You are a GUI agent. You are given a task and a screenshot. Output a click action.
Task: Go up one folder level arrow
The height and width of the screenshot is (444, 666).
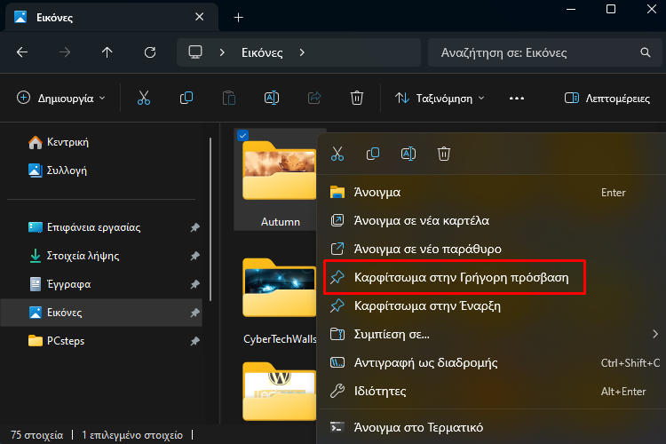pos(107,52)
